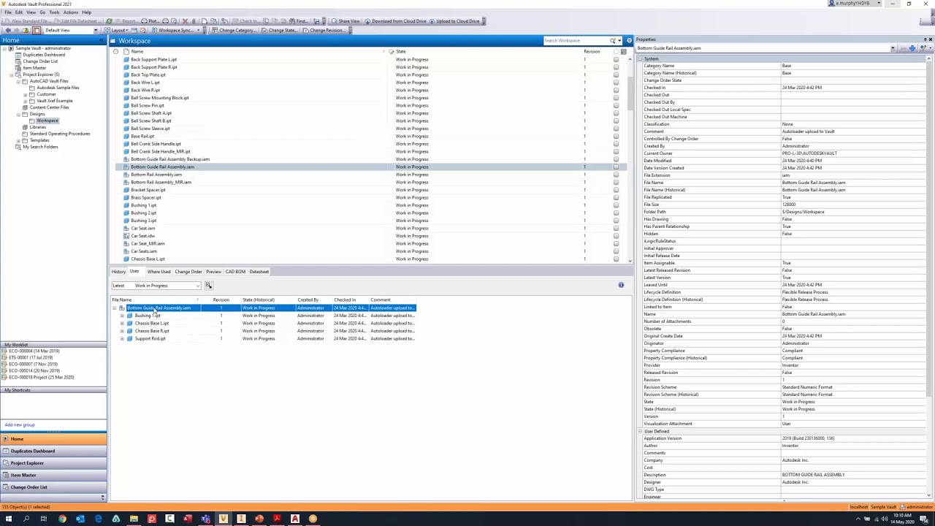Click the Find binoculars toolbar button
Screen dimensions: 935x526
(298, 21)
